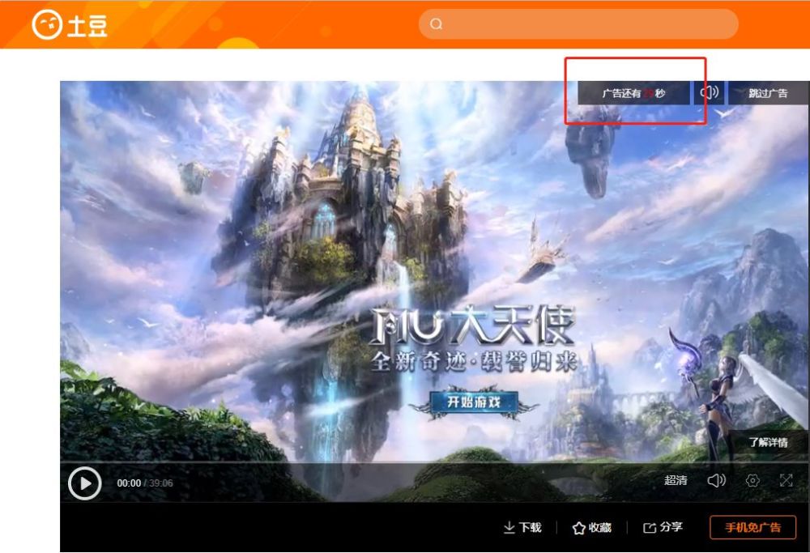Enter fullscreen with the expand icon
Image resolution: width=810 pixels, height=553 pixels.
point(787,481)
